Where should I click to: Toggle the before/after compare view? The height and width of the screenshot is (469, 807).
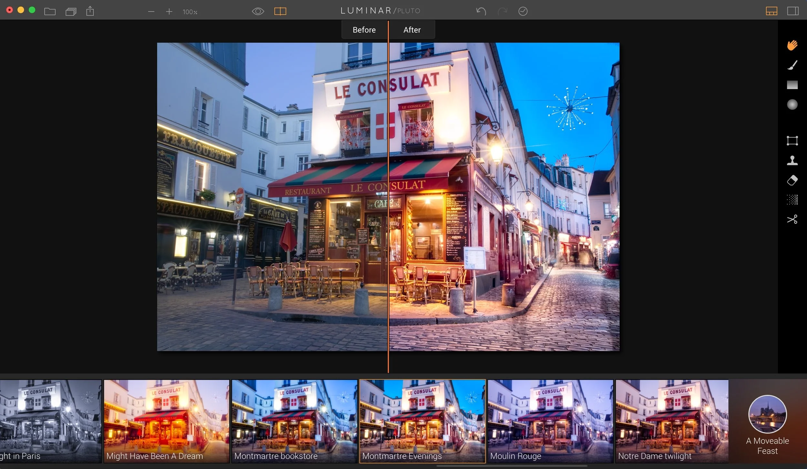point(280,12)
